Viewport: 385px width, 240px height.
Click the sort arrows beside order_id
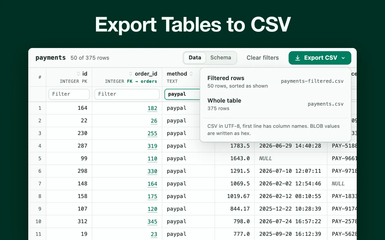[x=131, y=74]
